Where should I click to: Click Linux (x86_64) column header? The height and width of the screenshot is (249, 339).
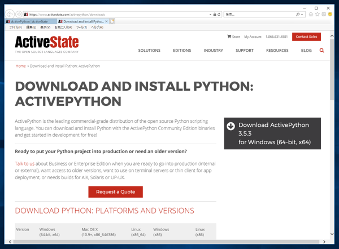tap(138, 232)
